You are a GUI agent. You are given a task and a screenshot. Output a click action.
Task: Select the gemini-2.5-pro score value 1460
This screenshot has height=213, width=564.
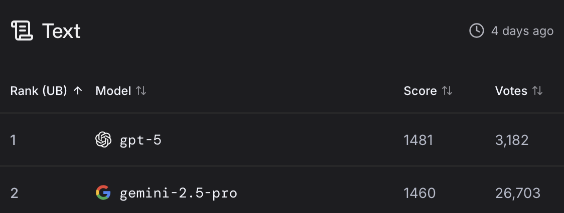coord(419,193)
